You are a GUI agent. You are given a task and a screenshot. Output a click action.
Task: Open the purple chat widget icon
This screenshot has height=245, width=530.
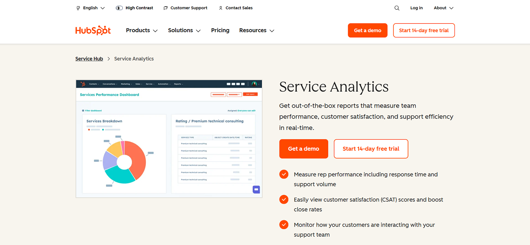256,189
